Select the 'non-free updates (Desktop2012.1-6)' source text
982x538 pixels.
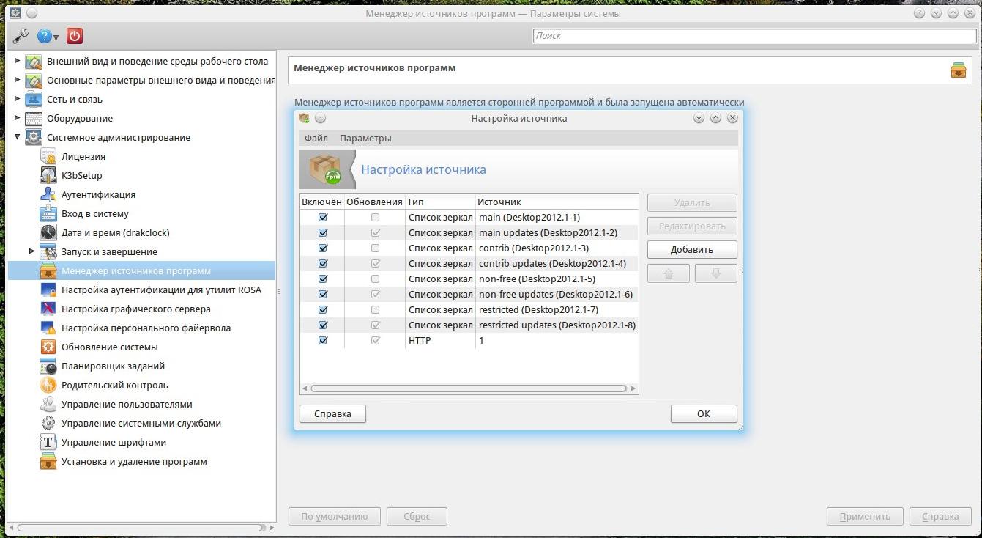pyautogui.click(x=556, y=295)
